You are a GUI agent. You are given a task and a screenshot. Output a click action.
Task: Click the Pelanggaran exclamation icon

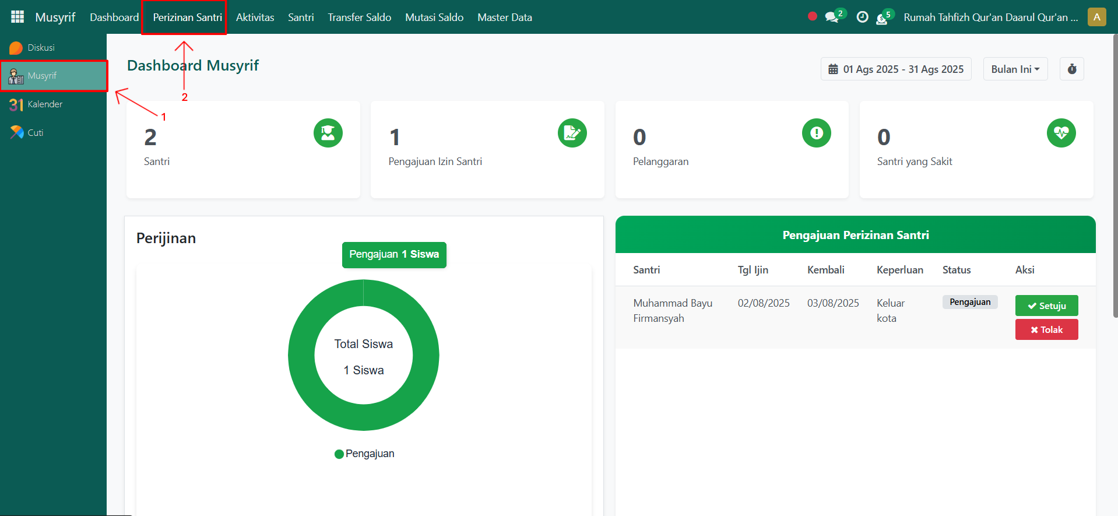click(816, 133)
